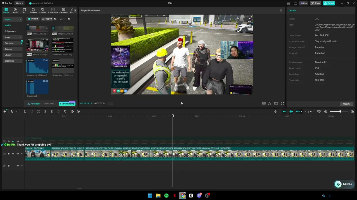The height and width of the screenshot is (200, 357).
Task: Toggle visibility of the top overlay track
Action: coord(13,141)
